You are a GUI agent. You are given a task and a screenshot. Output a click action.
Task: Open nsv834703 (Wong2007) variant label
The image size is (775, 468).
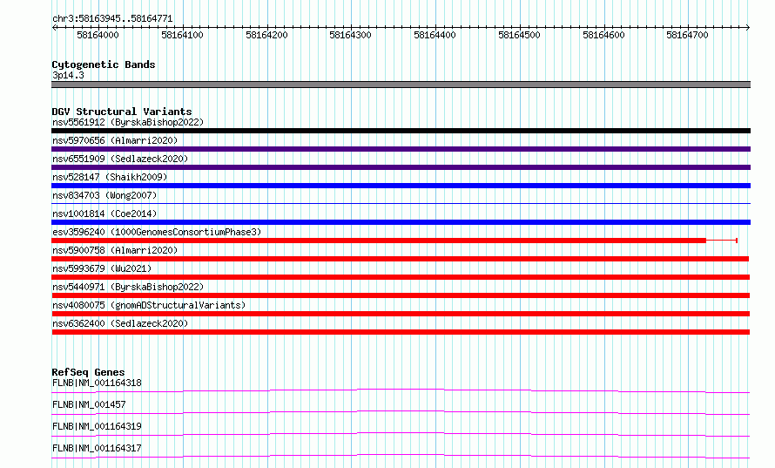tap(104, 195)
